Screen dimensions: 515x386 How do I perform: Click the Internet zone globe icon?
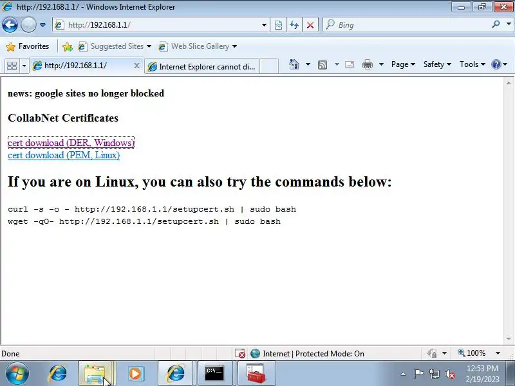coord(255,353)
